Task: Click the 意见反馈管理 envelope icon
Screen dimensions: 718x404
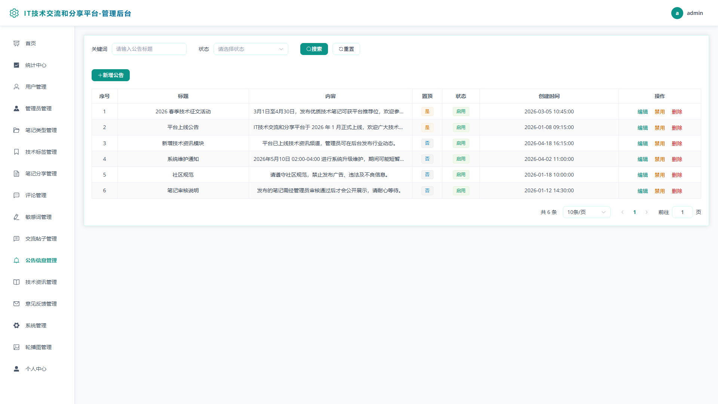Action: pos(16,304)
